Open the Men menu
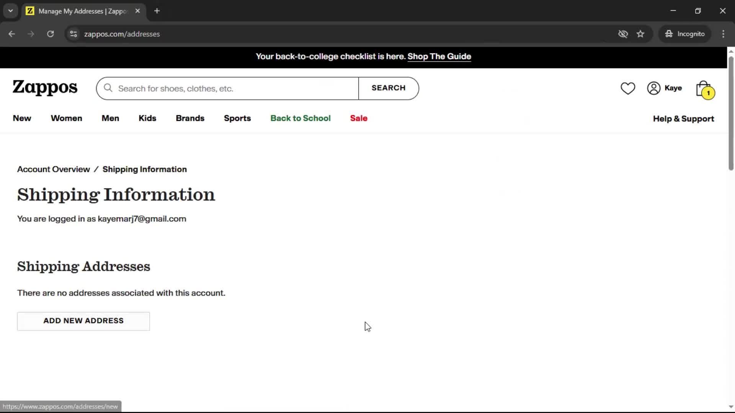The width and height of the screenshot is (735, 413). (x=110, y=119)
